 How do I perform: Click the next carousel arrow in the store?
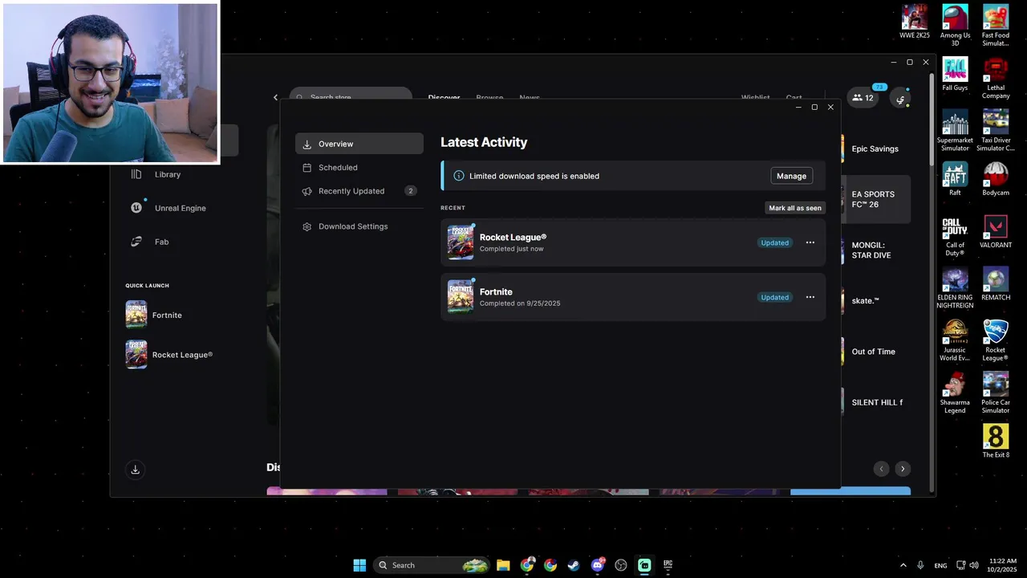click(903, 469)
